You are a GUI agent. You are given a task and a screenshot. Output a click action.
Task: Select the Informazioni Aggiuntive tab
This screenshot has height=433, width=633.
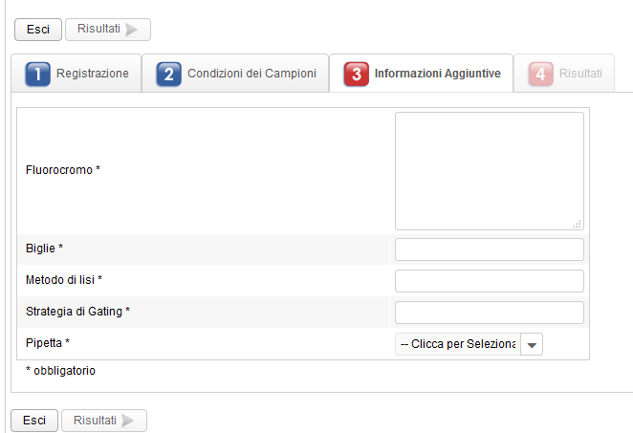pos(437,74)
